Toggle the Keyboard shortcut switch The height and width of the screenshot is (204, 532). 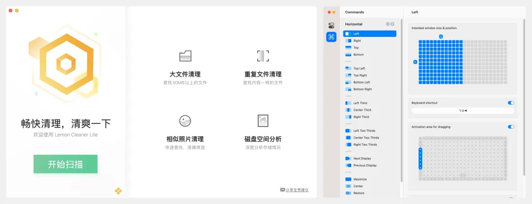coord(511,103)
